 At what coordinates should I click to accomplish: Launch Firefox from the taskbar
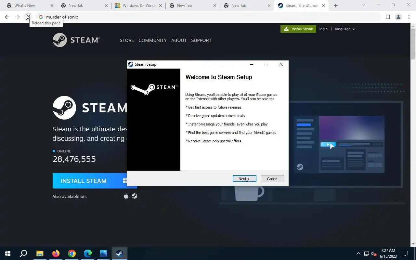click(x=56, y=253)
